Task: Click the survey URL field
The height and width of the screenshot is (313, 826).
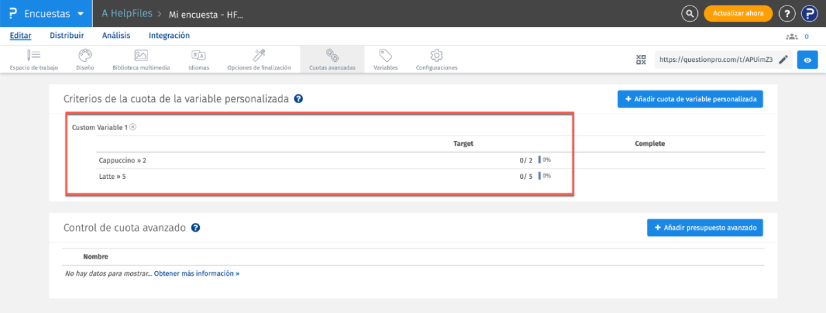Action: [x=713, y=60]
